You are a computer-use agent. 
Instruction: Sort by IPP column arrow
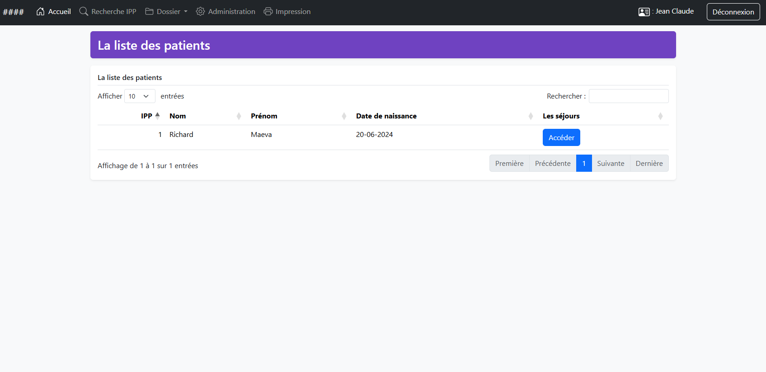(157, 116)
